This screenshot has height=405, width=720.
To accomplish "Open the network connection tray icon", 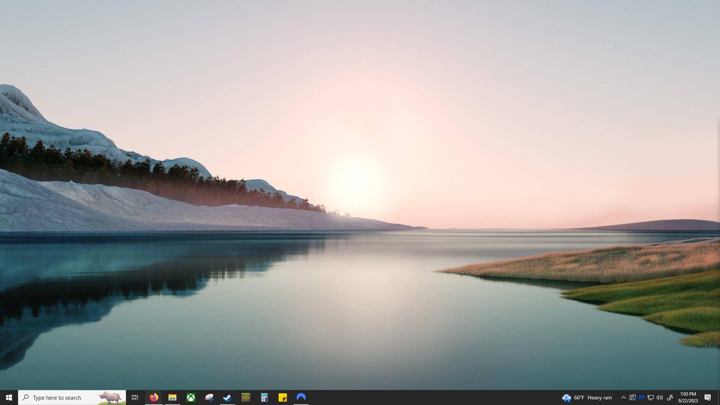I will [651, 397].
